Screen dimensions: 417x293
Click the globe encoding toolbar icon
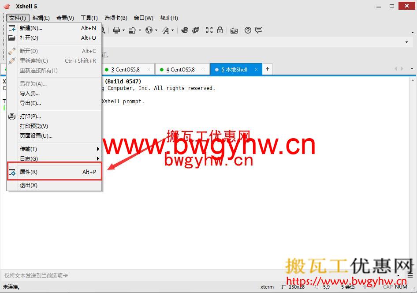coord(149,30)
